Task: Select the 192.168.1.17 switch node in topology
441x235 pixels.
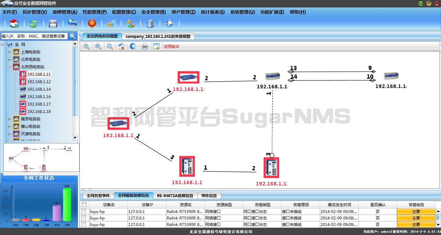Action: (118, 123)
